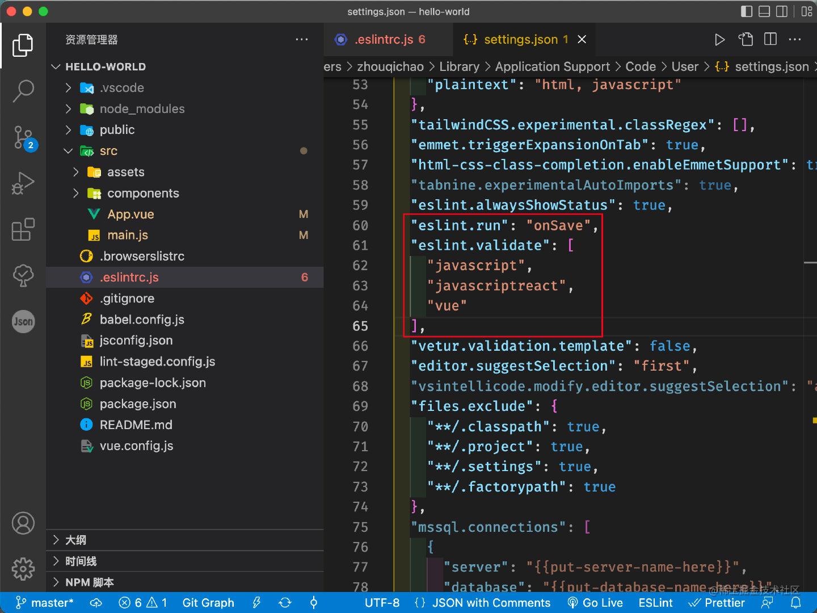The width and height of the screenshot is (817, 613).
Task: Open notifications bell in status bar
Action: pos(796,603)
